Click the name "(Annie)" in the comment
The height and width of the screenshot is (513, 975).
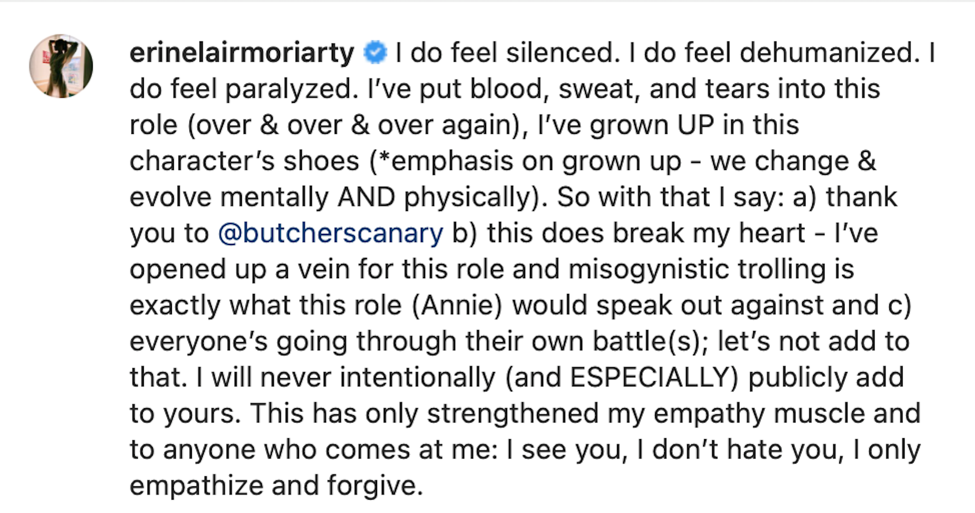pyautogui.click(x=457, y=305)
